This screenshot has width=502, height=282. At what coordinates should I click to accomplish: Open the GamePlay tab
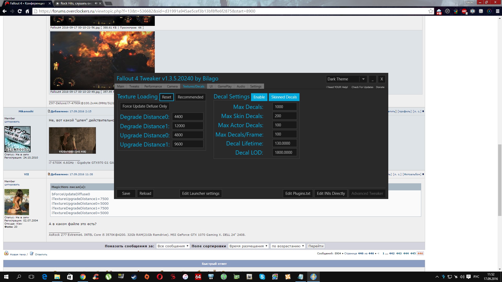click(x=224, y=86)
